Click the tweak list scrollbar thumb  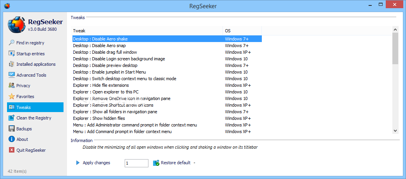pyautogui.click(x=395, y=48)
